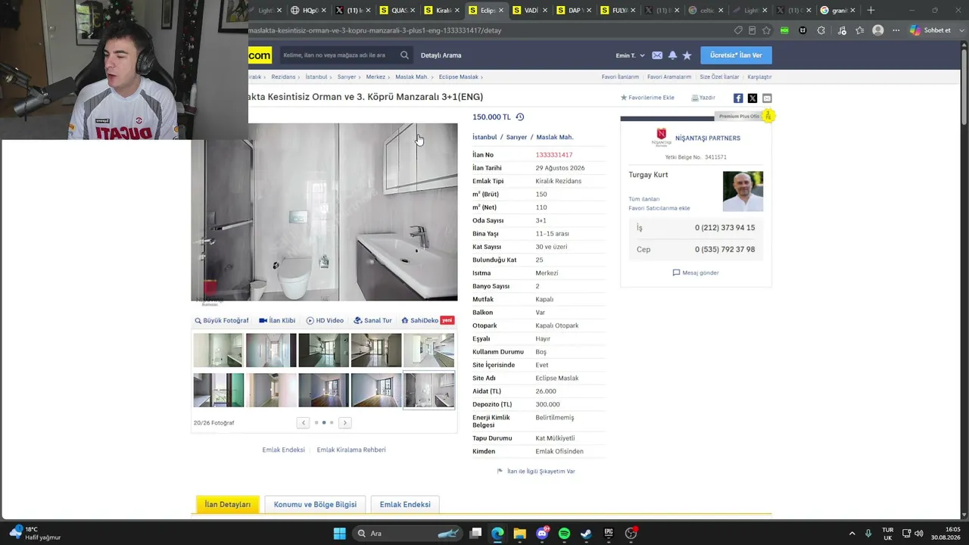Viewport: 969px width, 545px height.
Task: Open Büyük Fotoğraf view
Action: click(221, 320)
